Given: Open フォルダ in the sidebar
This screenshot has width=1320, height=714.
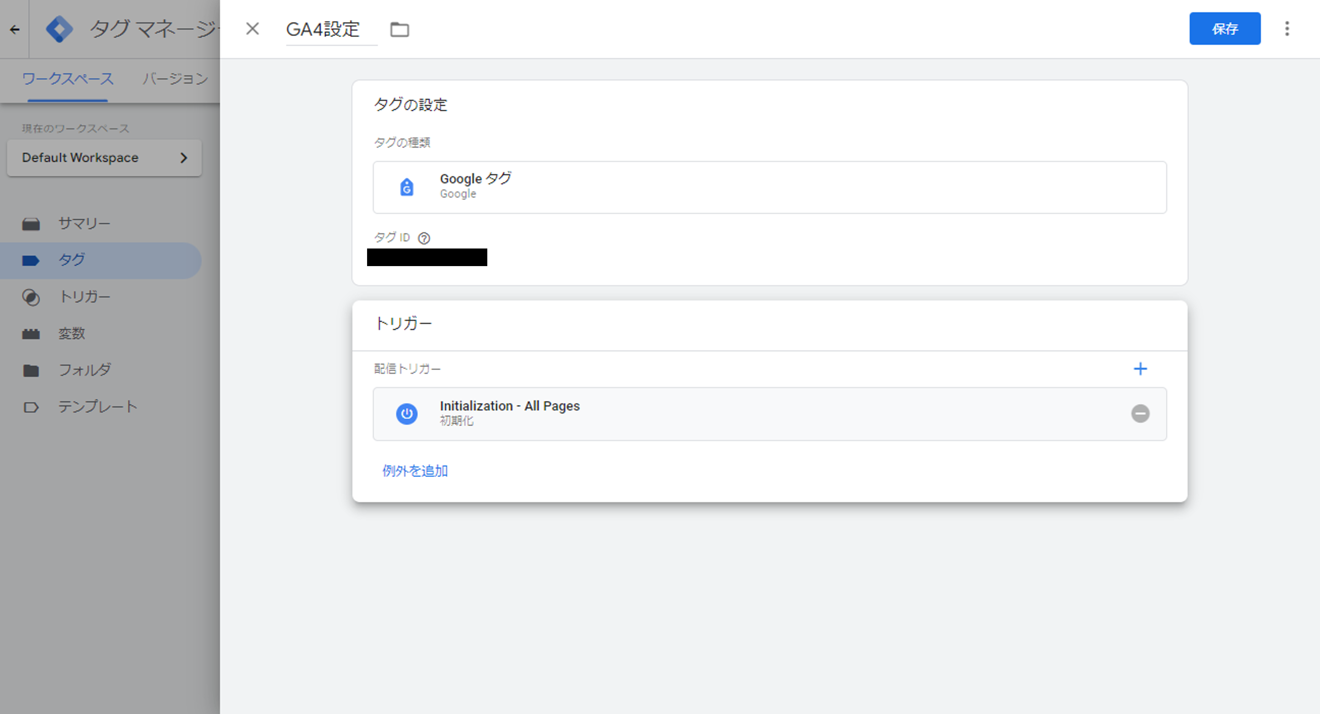Looking at the screenshot, I should (84, 370).
